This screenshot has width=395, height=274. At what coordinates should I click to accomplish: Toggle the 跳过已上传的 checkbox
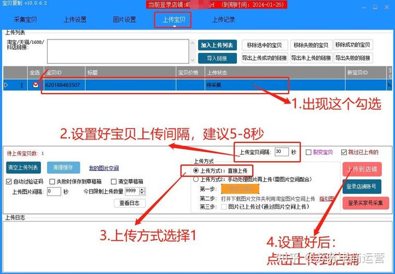point(344,152)
